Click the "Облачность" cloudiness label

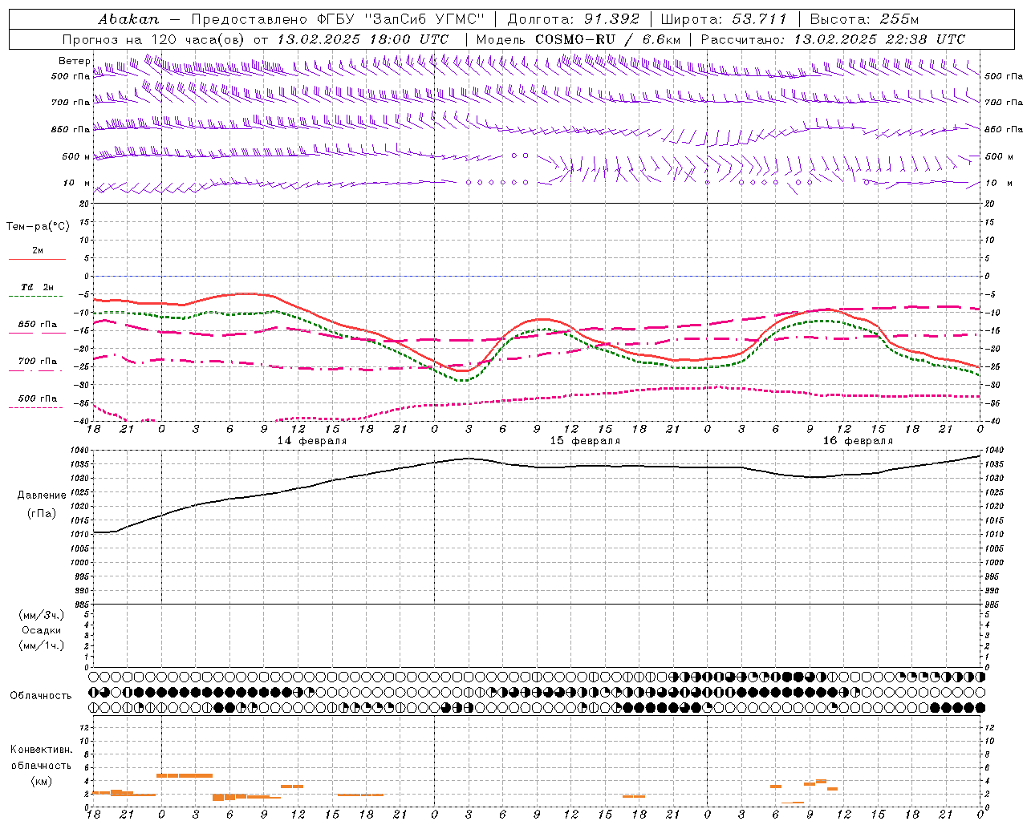pos(41,695)
